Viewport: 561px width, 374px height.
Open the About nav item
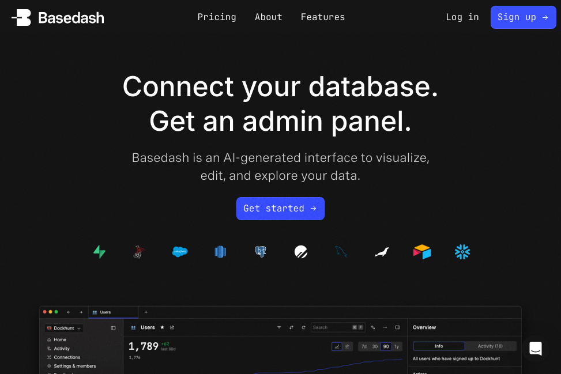click(268, 17)
